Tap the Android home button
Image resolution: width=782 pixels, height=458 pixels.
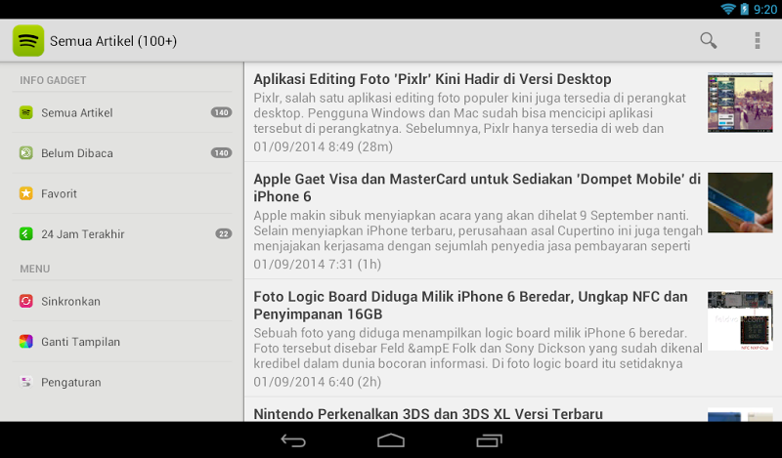click(391, 440)
